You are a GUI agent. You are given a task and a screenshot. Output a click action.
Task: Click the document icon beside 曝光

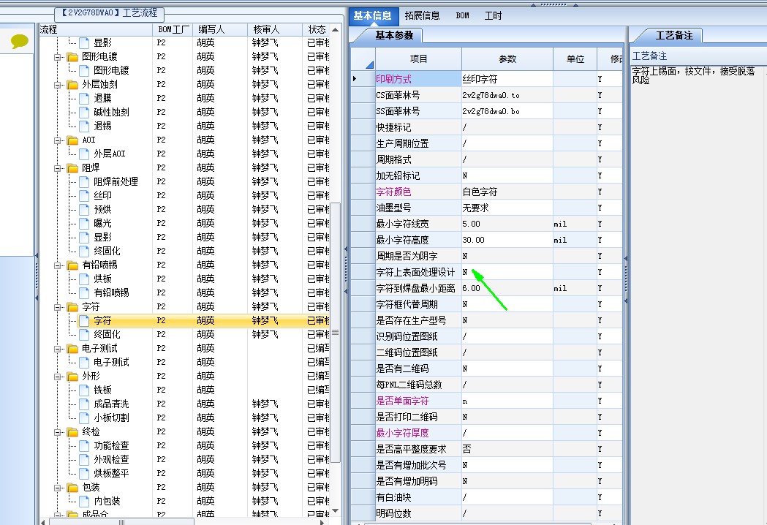click(x=84, y=223)
